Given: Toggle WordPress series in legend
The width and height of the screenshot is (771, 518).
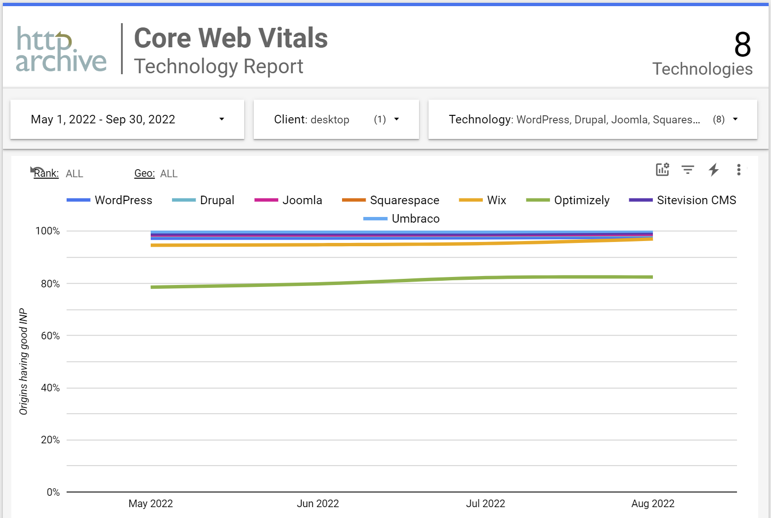Looking at the screenshot, I should click(x=123, y=200).
